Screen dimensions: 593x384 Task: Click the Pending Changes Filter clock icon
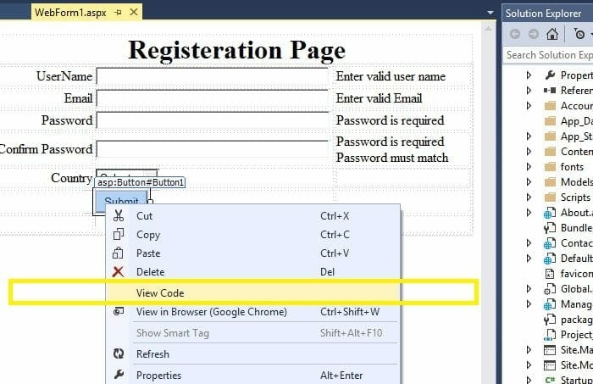pos(579,34)
